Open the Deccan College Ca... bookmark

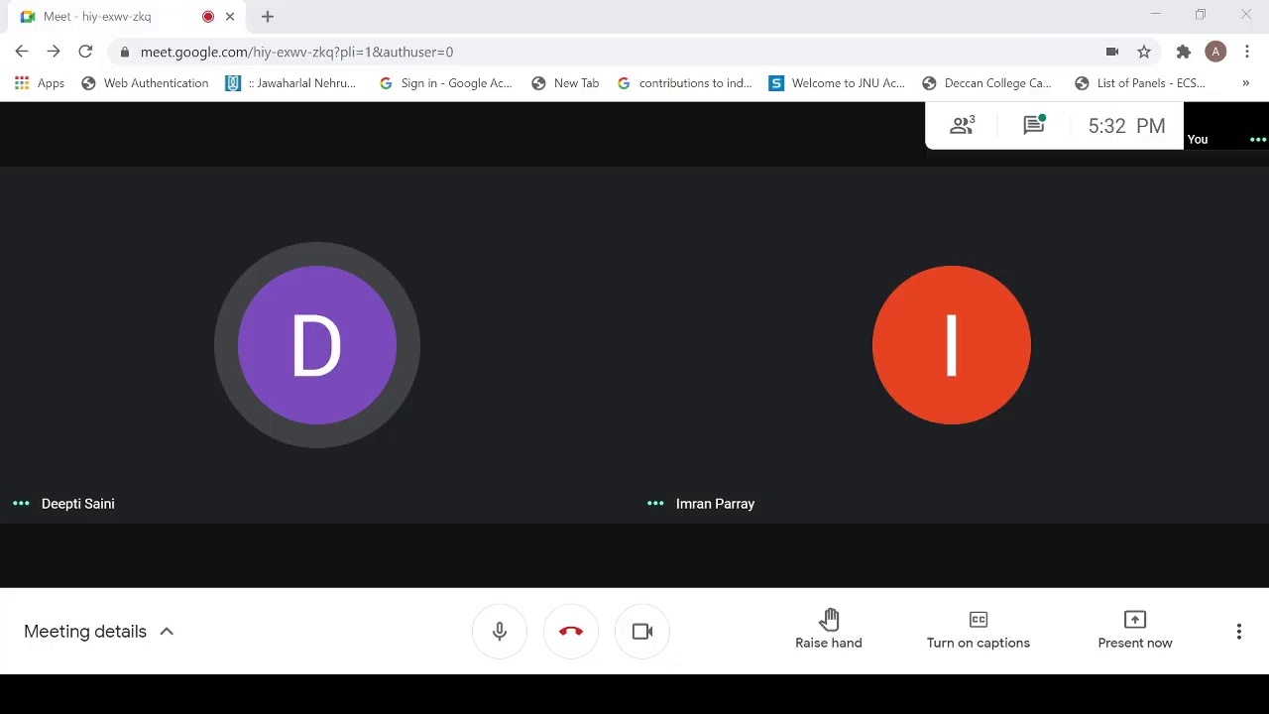pyautogui.click(x=986, y=83)
